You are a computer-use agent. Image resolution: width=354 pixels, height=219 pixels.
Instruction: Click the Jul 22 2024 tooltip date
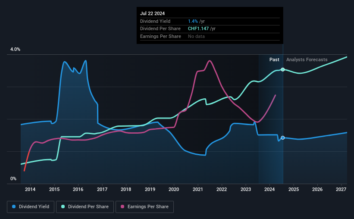(152, 13)
